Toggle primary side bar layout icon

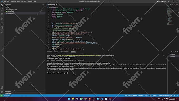pyautogui.click(x=158, y=2)
